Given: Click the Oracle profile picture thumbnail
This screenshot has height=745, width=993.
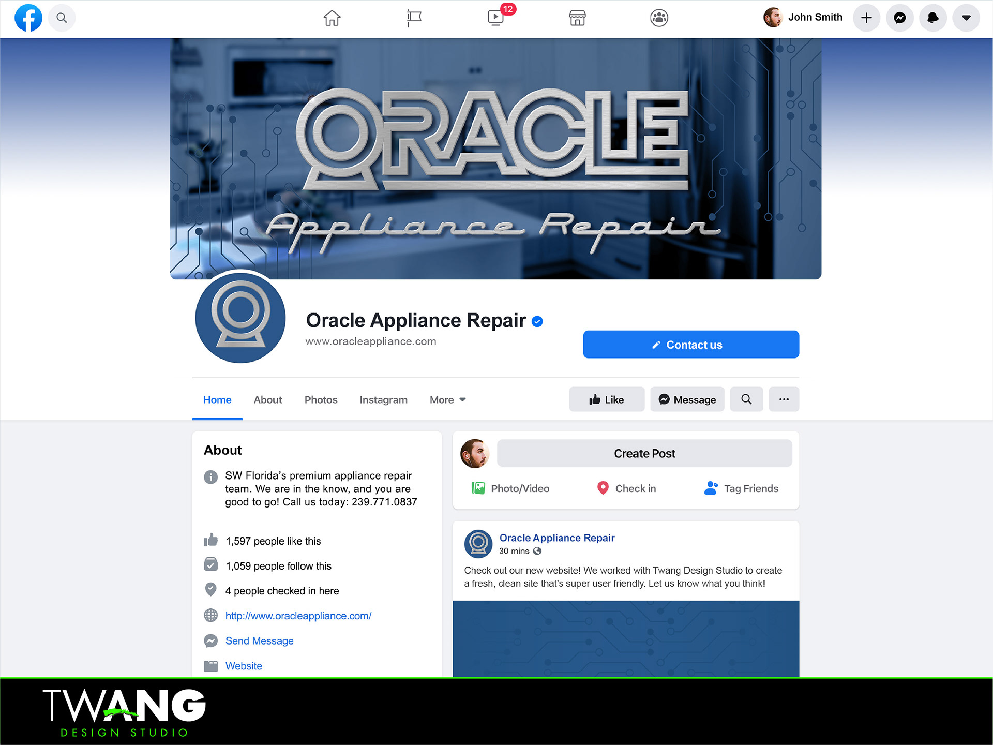Looking at the screenshot, I should [x=240, y=318].
